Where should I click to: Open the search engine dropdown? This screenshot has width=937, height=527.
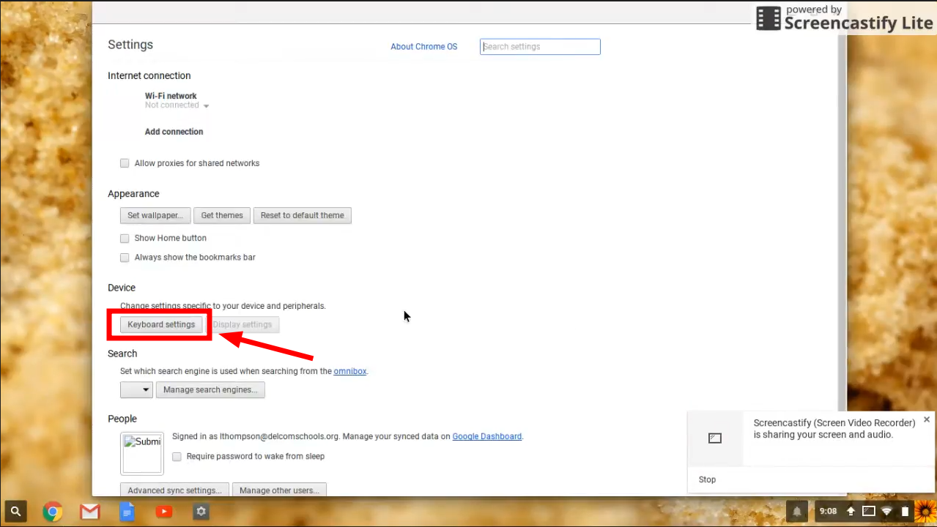(x=136, y=389)
